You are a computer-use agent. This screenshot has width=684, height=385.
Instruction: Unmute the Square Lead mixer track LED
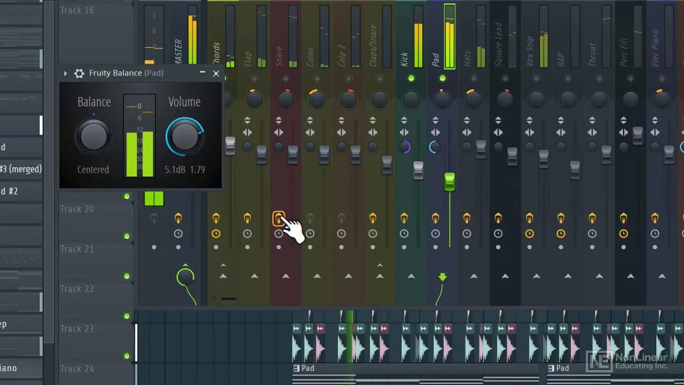tap(505, 79)
